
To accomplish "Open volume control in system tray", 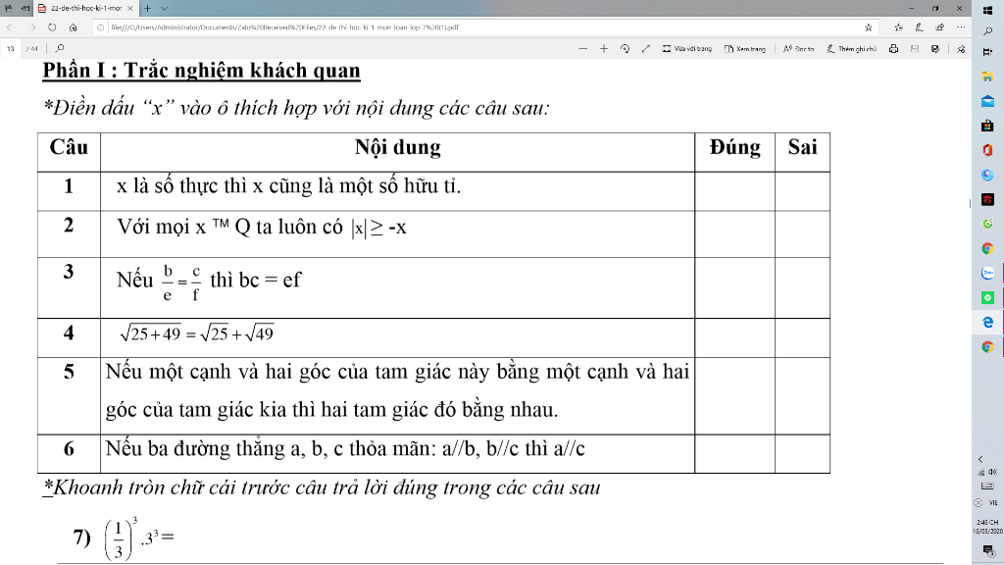I will pos(992,472).
